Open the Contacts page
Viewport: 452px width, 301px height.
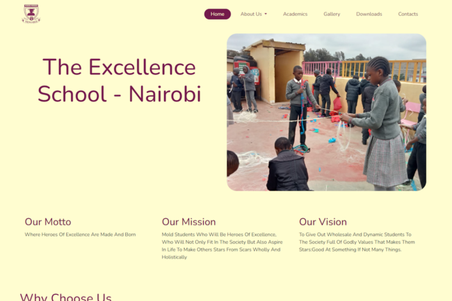click(x=408, y=14)
